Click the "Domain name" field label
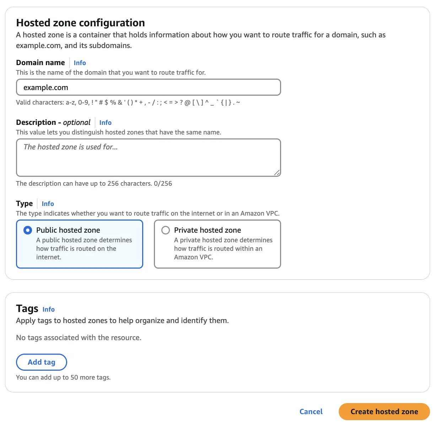The height and width of the screenshot is (444, 435). [41, 63]
